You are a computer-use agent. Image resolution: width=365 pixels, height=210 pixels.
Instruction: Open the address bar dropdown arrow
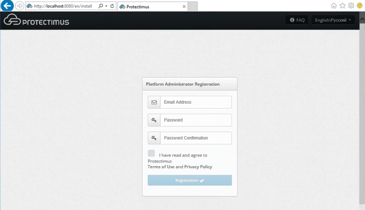click(x=106, y=6)
